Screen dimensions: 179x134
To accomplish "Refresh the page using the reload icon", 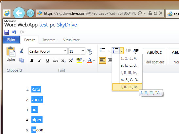I will pyautogui.click(x=155, y=13).
